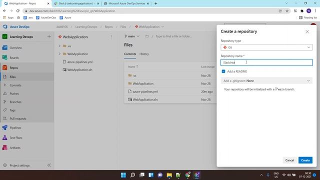Viewport: 320px width, 180px height.
Task: Open Overview in the sidebar
Action: pos(15,48)
